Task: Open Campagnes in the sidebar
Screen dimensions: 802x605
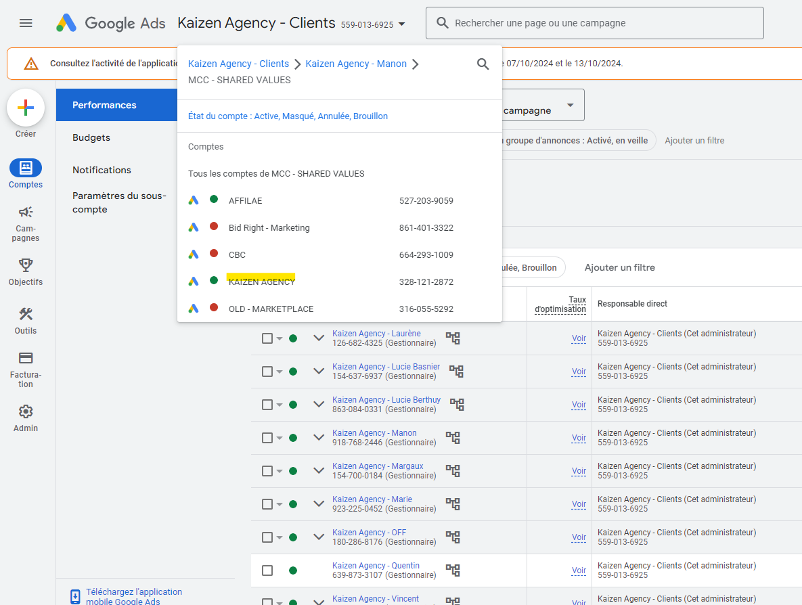Action: pos(26,223)
